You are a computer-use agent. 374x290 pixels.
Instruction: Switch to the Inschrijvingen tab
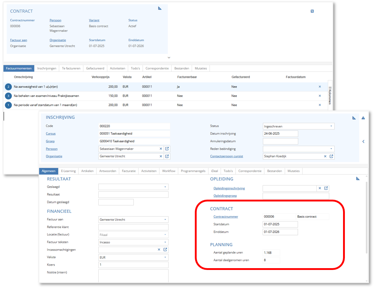click(x=47, y=68)
